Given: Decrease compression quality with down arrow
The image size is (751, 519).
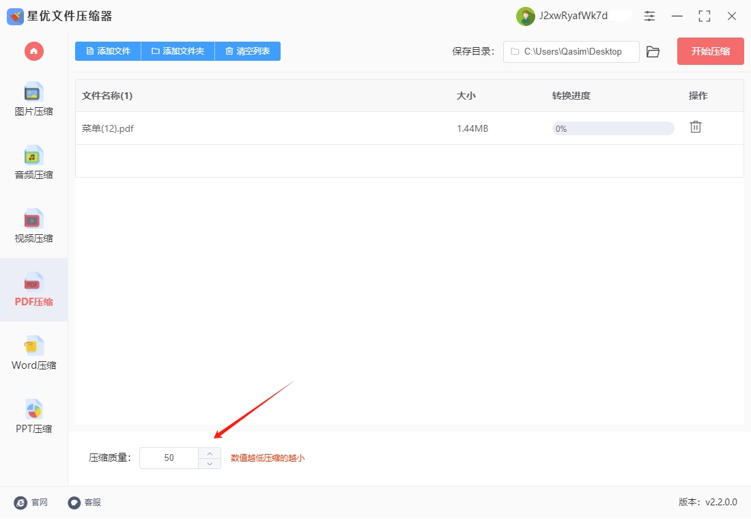Looking at the screenshot, I should [210, 464].
